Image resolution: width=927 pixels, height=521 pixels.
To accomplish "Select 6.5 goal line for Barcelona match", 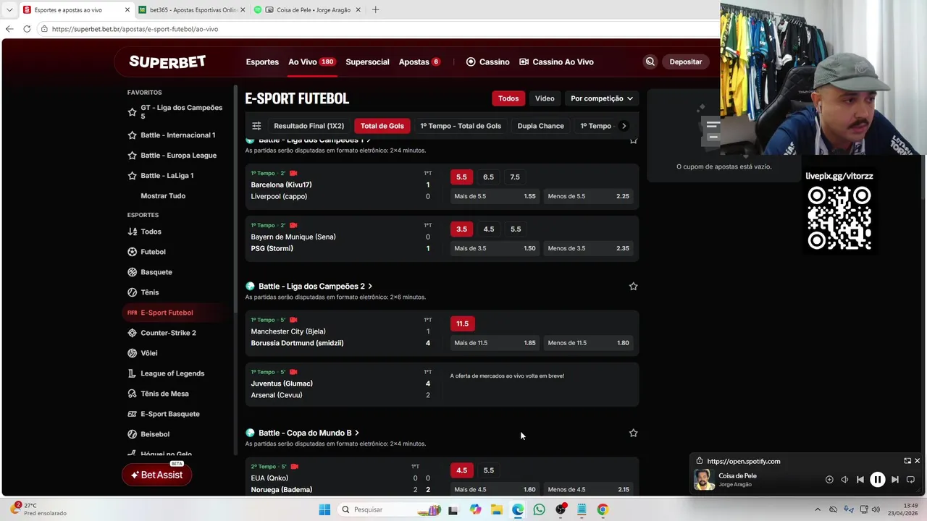I will [489, 177].
